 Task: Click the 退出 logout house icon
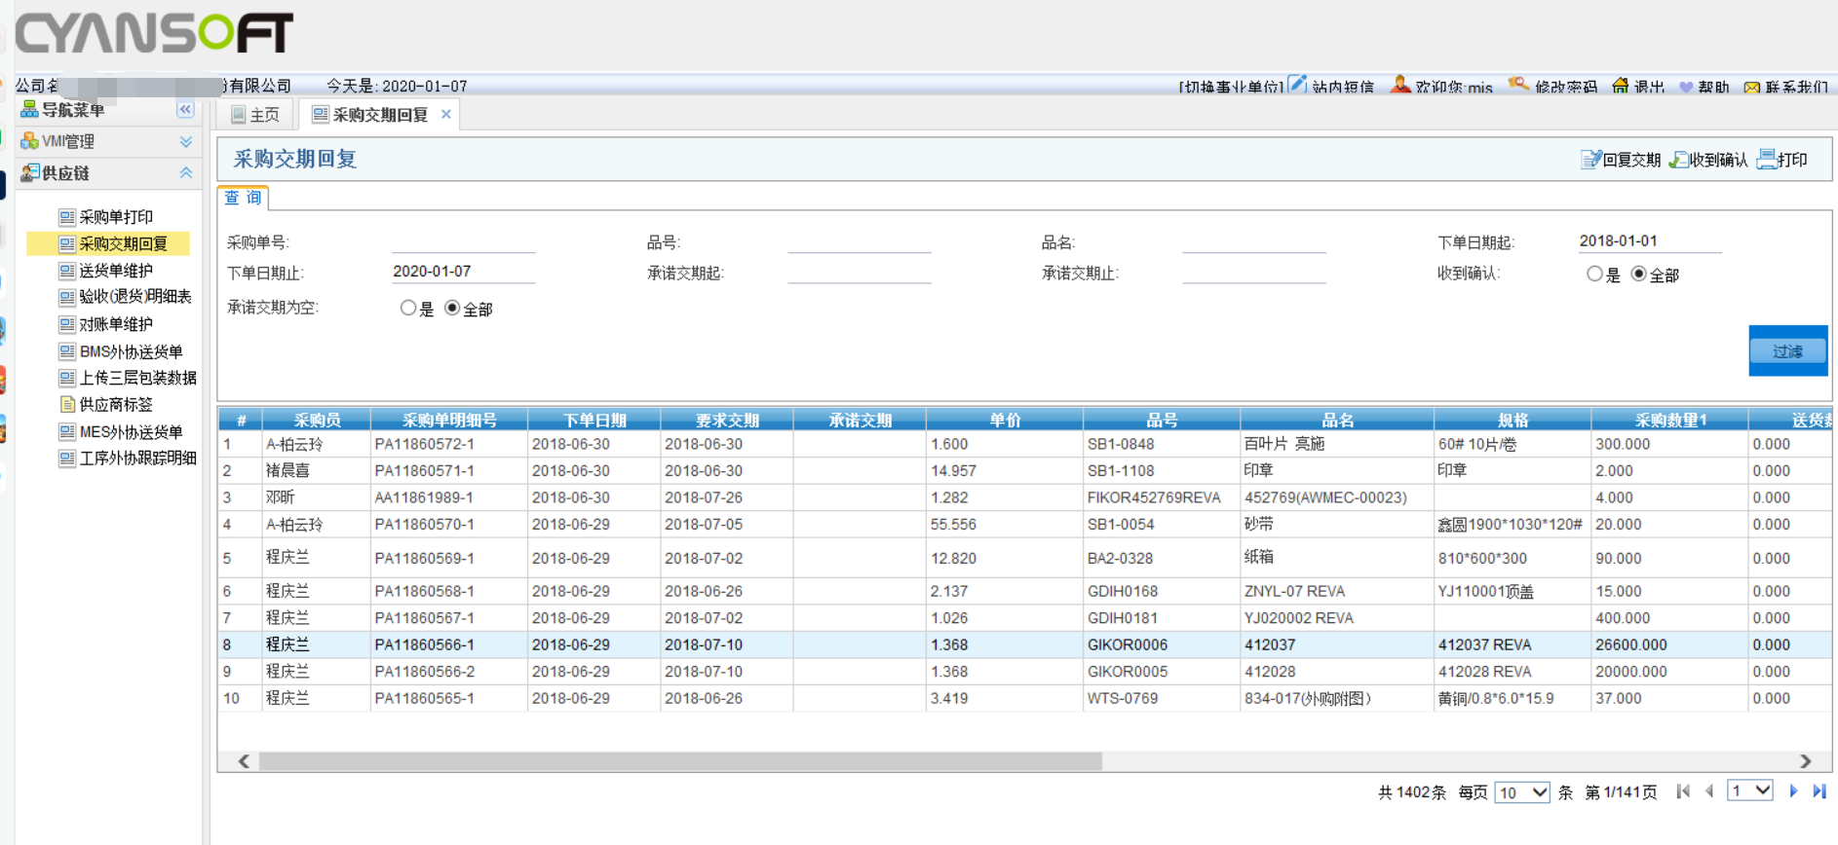click(x=1621, y=86)
